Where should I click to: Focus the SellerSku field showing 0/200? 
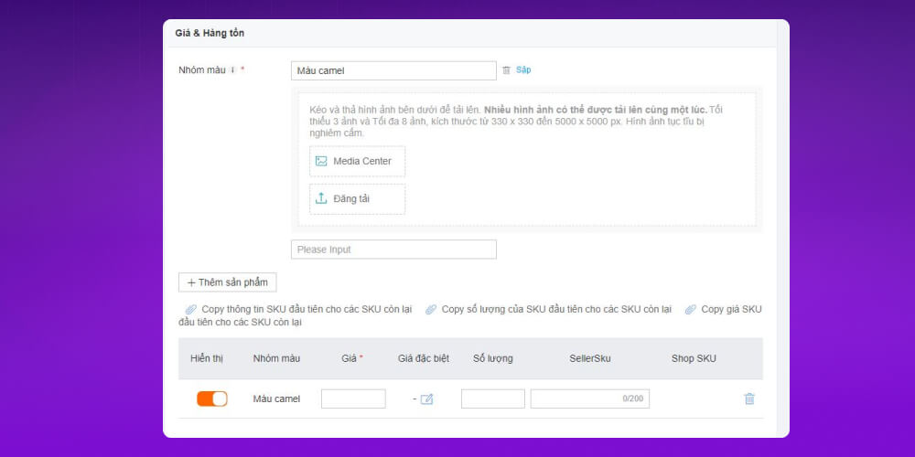[589, 399]
